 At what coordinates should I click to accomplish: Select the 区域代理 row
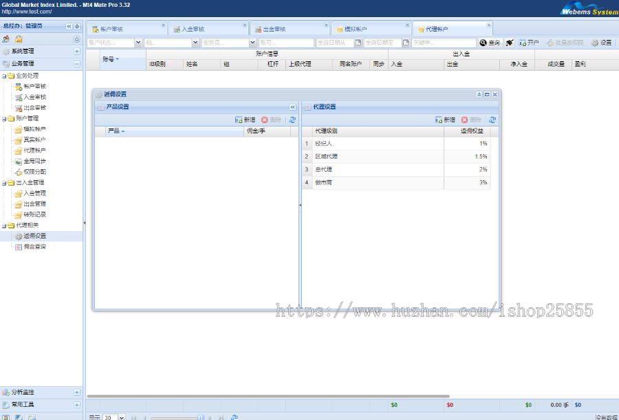click(396, 157)
